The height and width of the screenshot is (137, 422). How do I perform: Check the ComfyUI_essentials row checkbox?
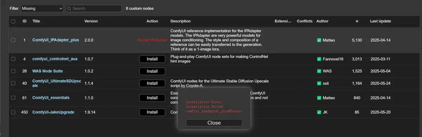point(13,98)
